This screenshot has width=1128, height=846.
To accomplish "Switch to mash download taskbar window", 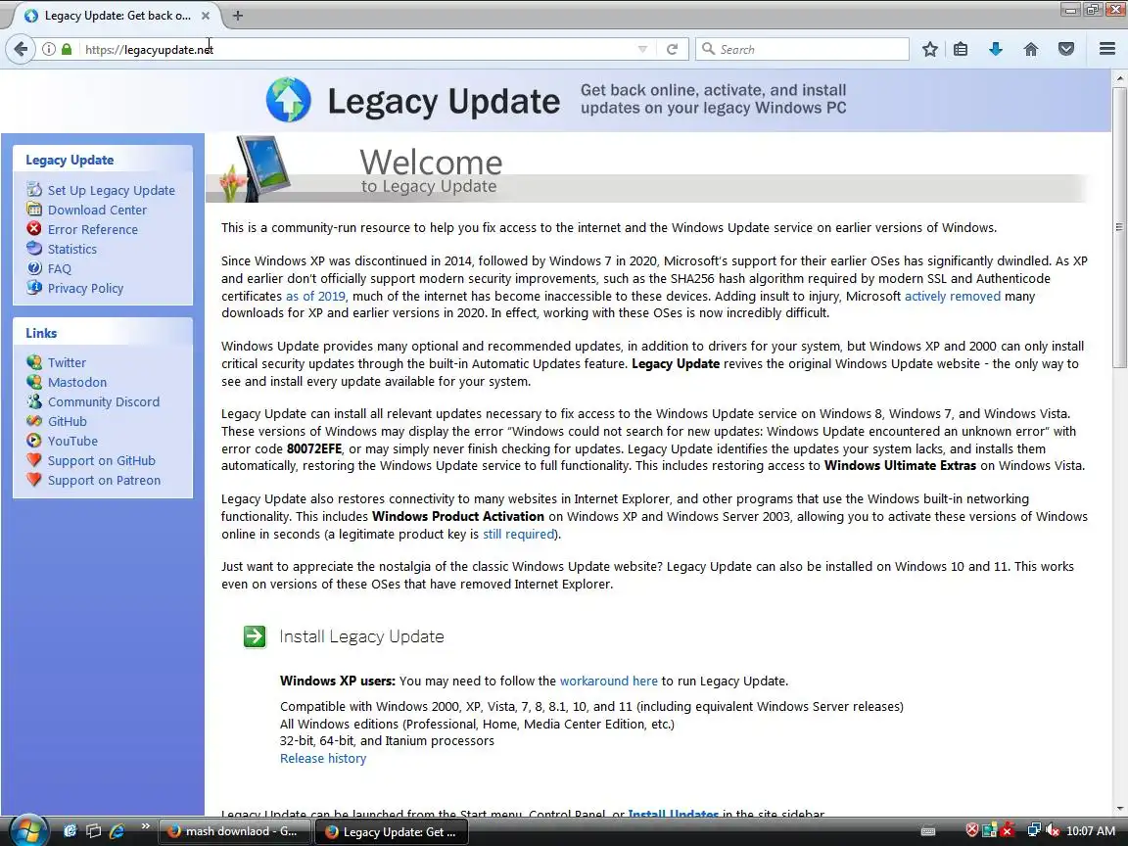I will 235,831.
